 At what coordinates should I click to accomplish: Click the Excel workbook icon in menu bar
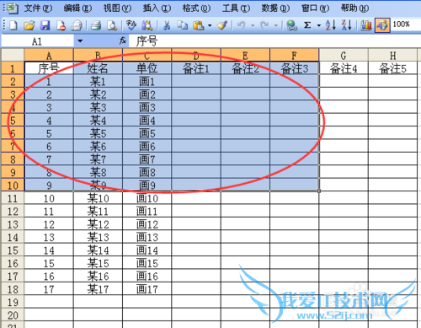13,8
